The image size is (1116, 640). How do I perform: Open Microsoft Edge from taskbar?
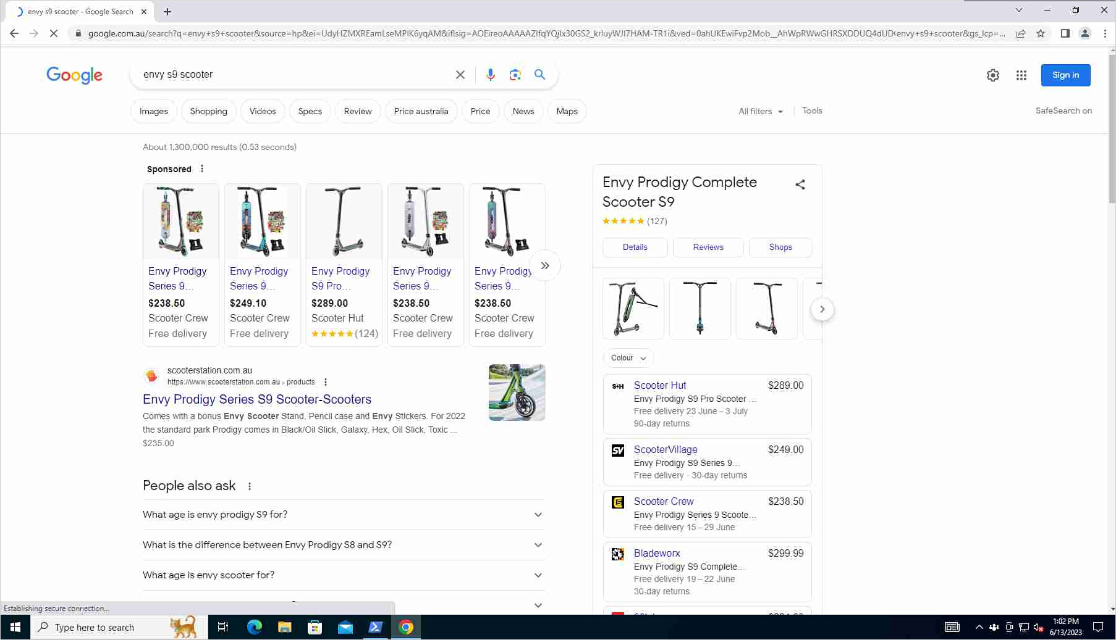coord(254,627)
